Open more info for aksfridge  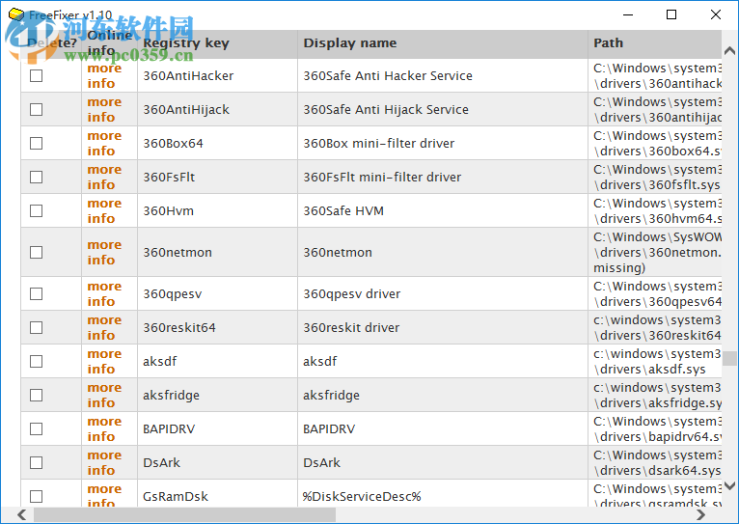click(x=104, y=396)
